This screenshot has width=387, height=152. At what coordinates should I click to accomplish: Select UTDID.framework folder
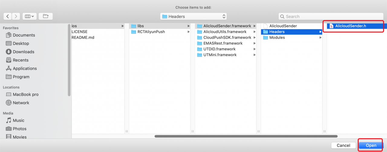pos(226,49)
